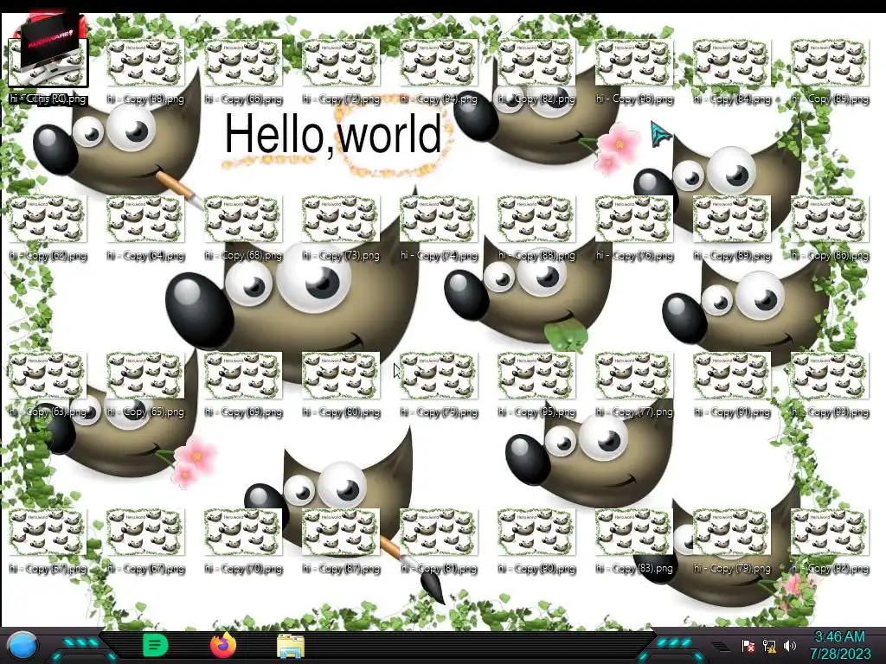
Task: Click the hi - Copy (80).png thumbnail
Action: coord(341,376)
